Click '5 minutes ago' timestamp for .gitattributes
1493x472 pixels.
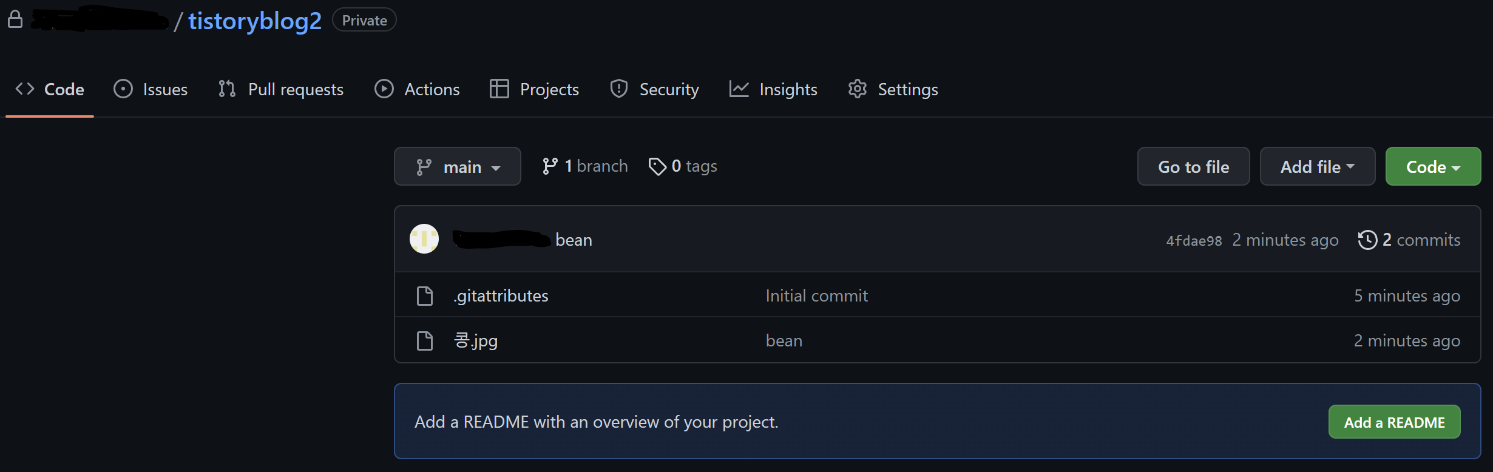1407,296
